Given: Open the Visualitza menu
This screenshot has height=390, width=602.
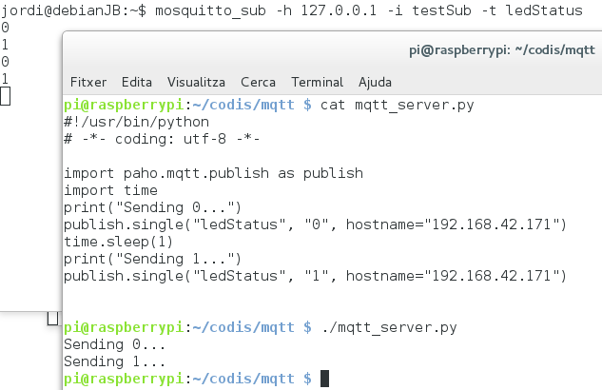Looking at the screenshot, I should click(196, 82).
